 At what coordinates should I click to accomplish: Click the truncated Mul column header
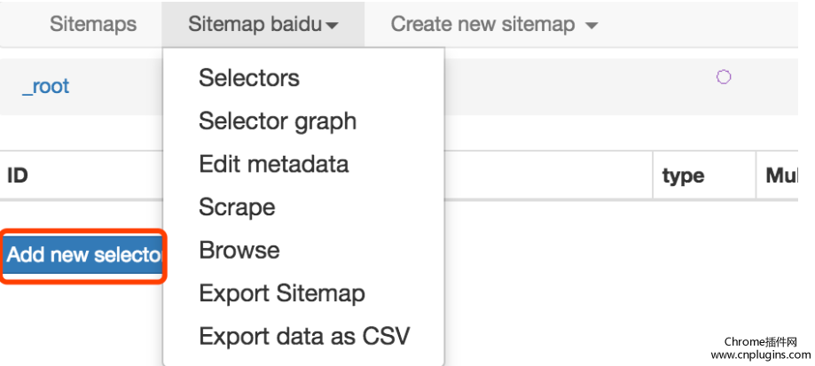pos(781,175)
